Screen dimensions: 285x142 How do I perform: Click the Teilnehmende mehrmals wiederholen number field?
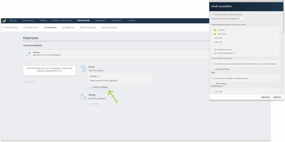click(x=242, y=19)
